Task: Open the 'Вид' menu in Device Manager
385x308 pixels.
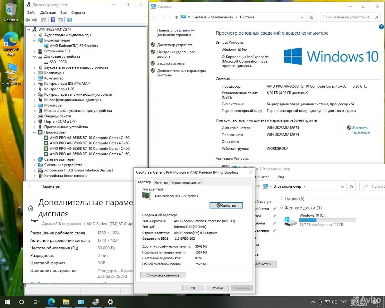Action: pyautogui.click(x=64, y=13)
